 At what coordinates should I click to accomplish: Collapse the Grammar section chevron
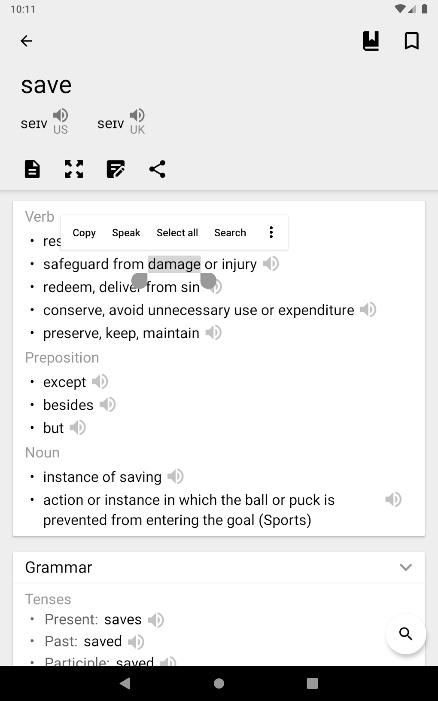coord(405,567)
